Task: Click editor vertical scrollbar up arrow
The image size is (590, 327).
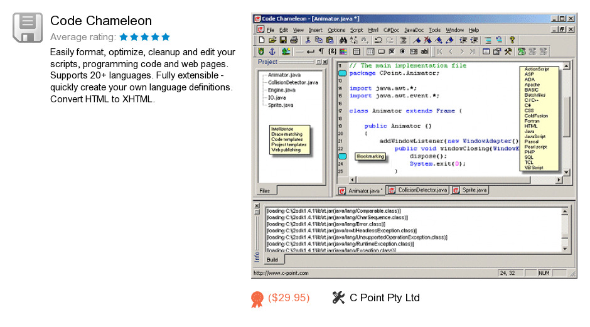Action: [x=566, y=67]
